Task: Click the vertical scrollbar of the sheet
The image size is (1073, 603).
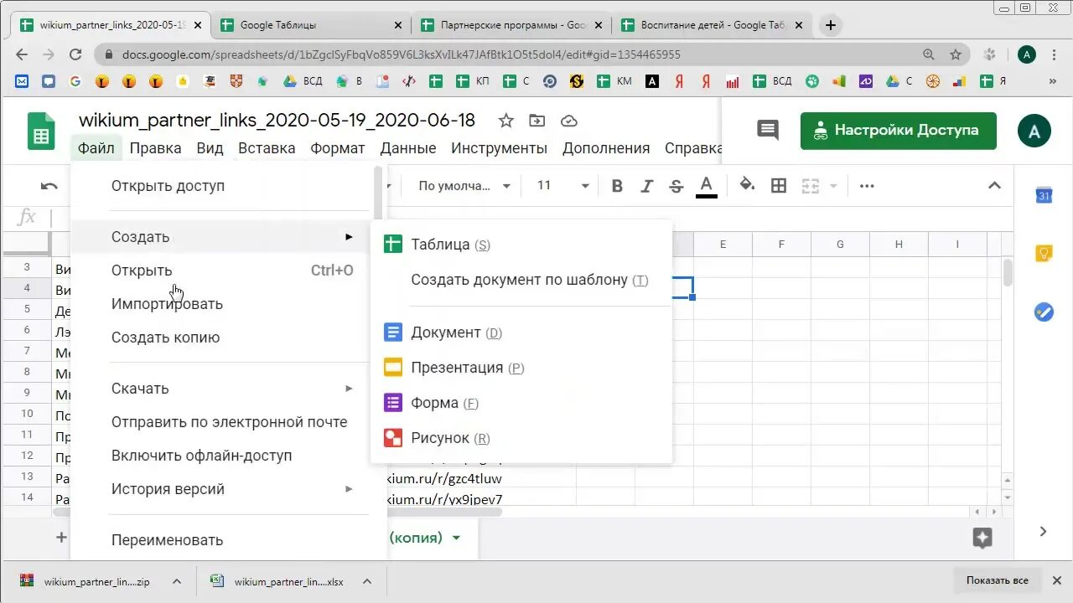Action: coord(1008,273)
